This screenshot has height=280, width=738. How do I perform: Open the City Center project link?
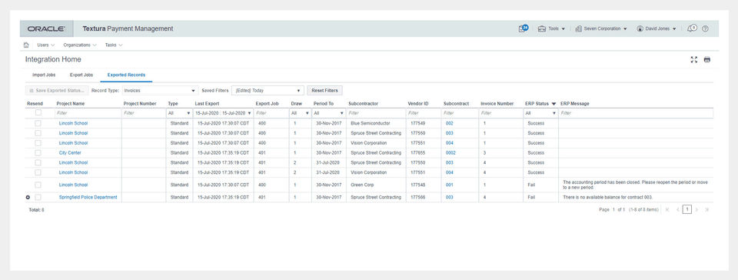(70, 153)
